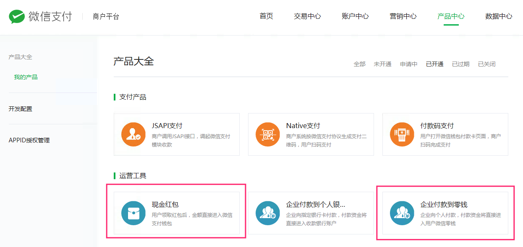Click the 企业付款到零钱 description text
This screenshot has width=523, height=247.
pyautogui.click(x=461, y=219)
